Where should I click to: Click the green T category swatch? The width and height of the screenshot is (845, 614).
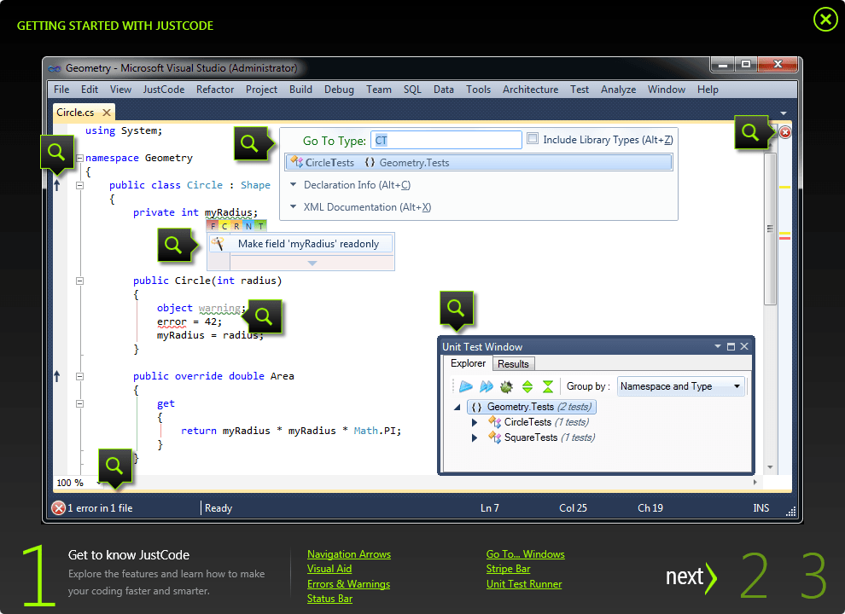[260, 226]
